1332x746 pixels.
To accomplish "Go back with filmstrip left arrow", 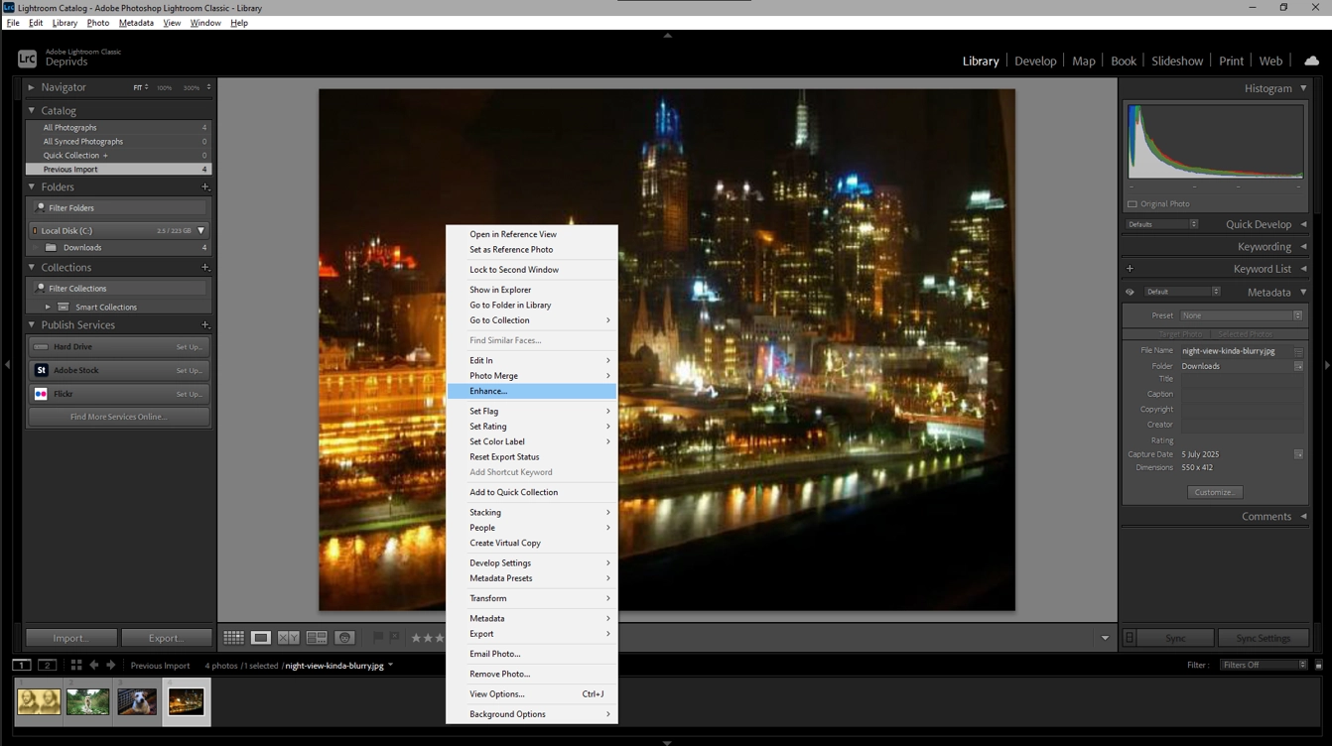I will (94, 666).
